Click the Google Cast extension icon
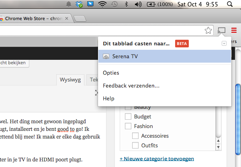Image resolution: width=241 pixels, height=167 pixels. tap(221, 30)
